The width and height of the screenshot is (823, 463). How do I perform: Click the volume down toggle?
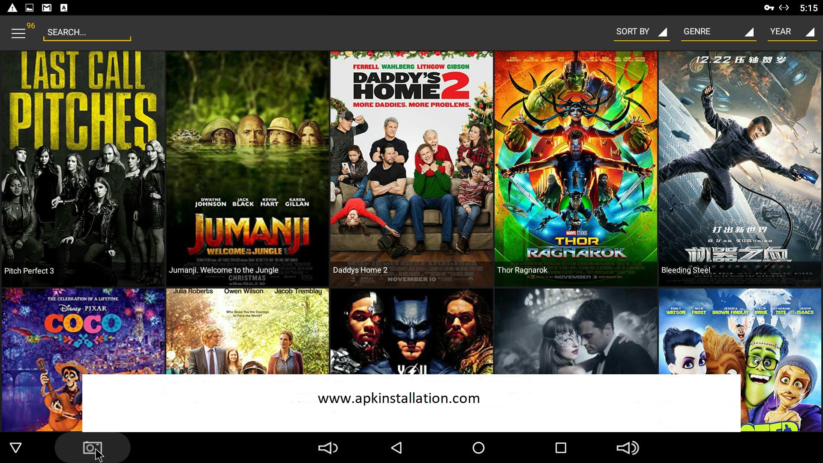tap(327, 447)
